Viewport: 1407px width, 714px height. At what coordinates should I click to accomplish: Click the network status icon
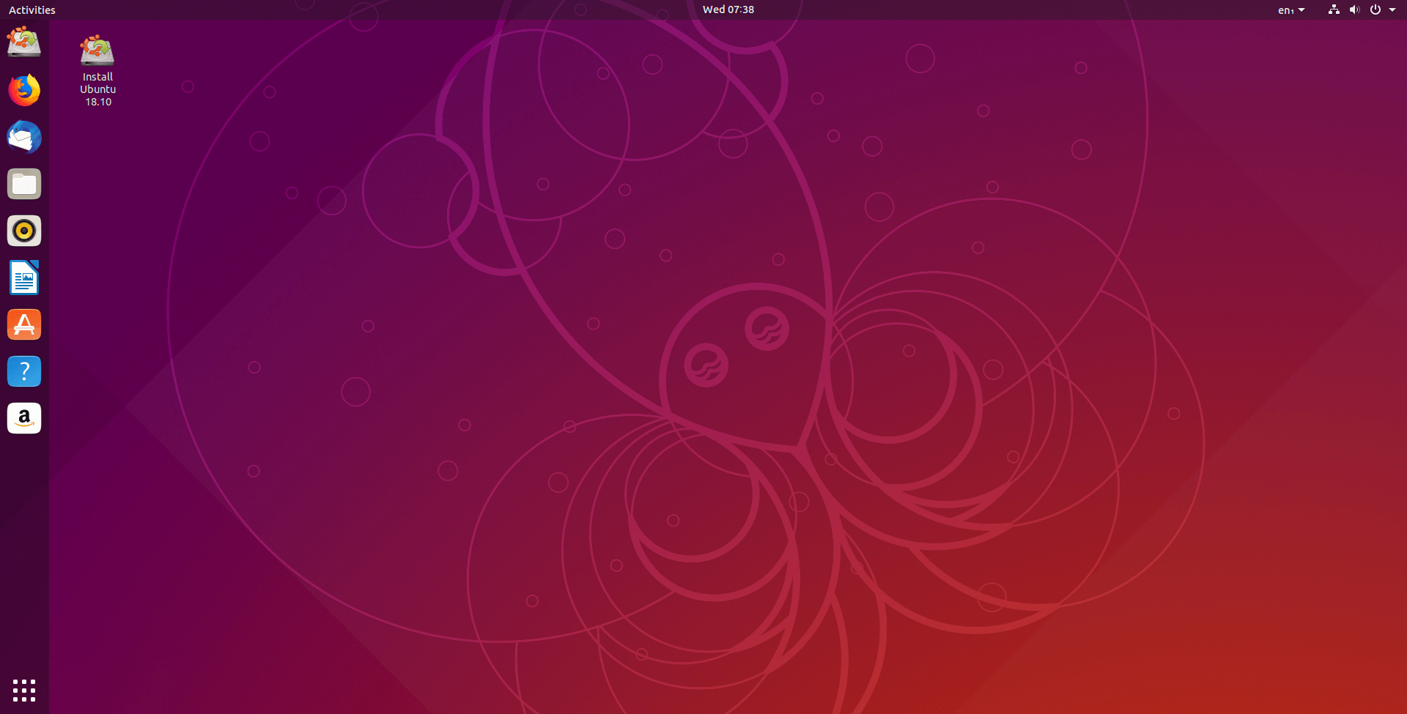pyautogui.click(x=1334, y=10)
